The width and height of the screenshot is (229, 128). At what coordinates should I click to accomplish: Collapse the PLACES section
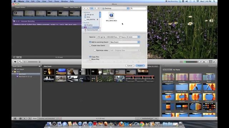pyautogui.click(x=83, y=23)
